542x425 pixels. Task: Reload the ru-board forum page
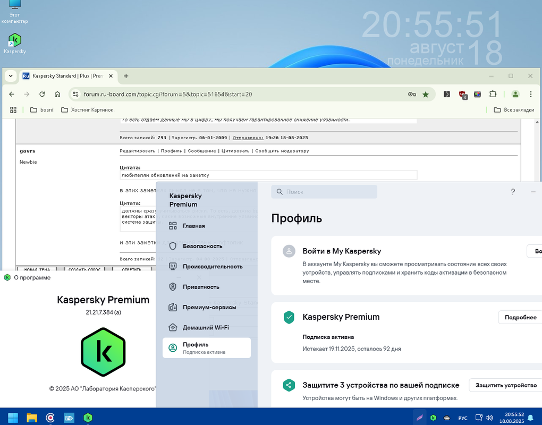click(x=42, y=95)
